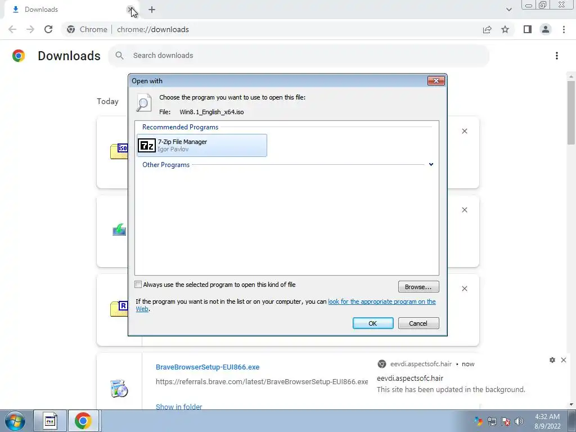Image resolution: width=576 pixels, height=432 pixels.
Task: Close the Open with dialog with red X
Action: pyautogui.click(x=436, y=81)
